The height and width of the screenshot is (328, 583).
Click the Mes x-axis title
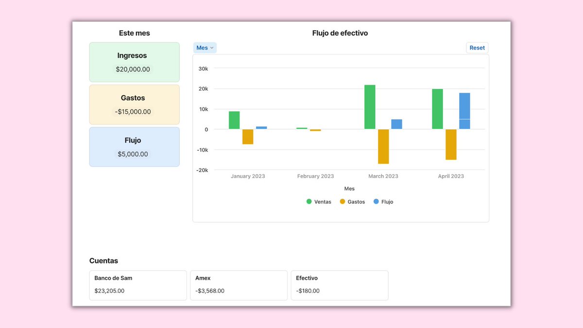(x=349, y=189)
